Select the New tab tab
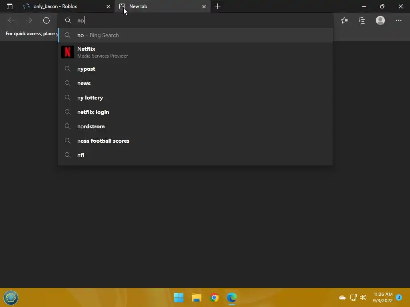This screenshot has width=410, height=307. point(163,6)
